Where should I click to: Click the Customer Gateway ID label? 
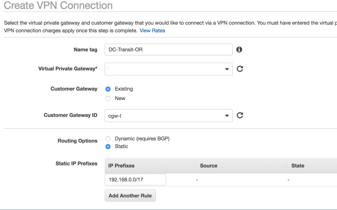(x=71, y=115)
